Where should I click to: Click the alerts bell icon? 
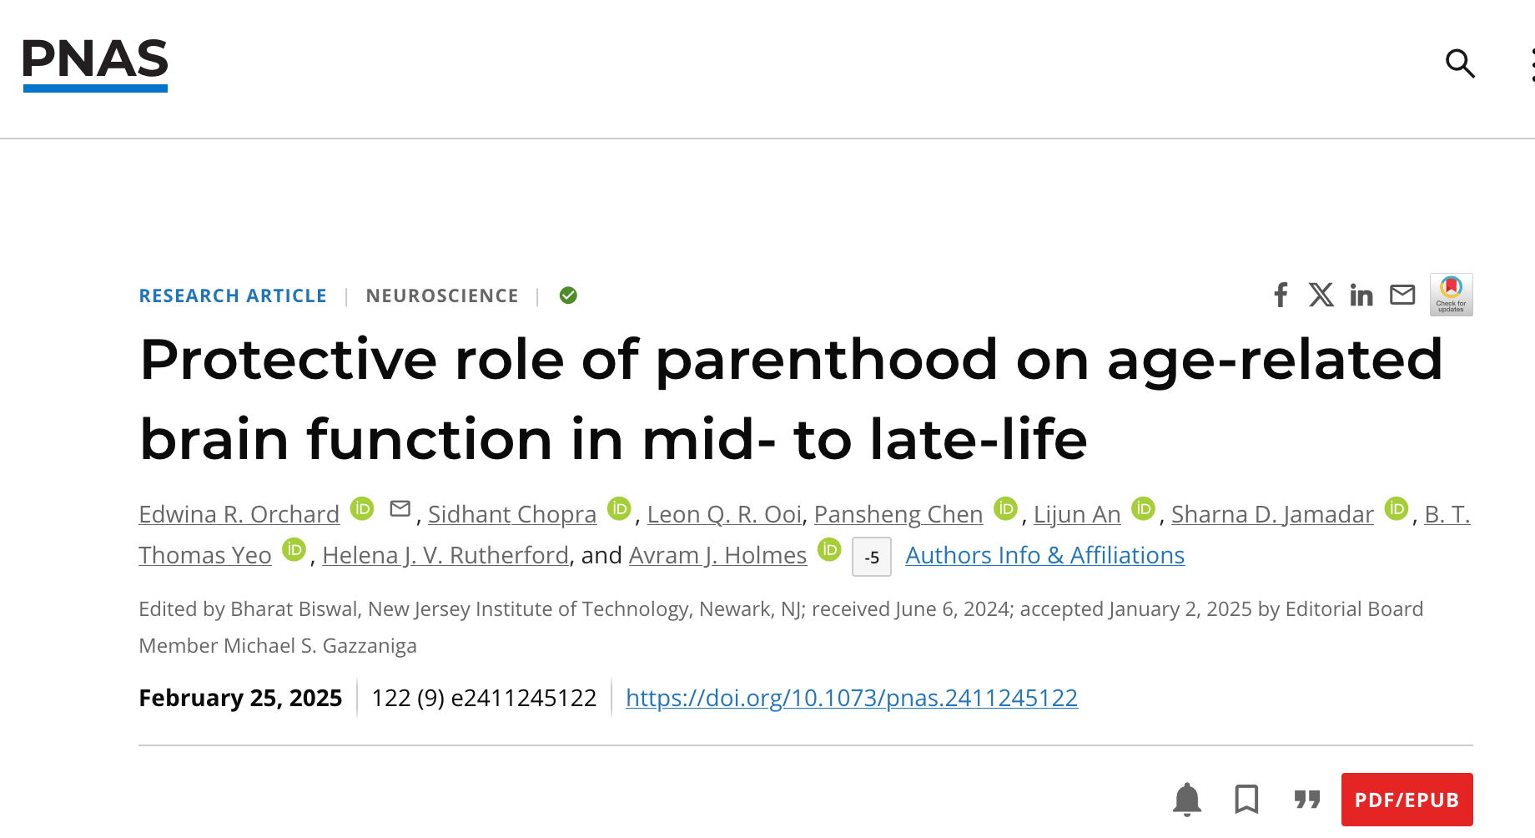point(1186,800)
